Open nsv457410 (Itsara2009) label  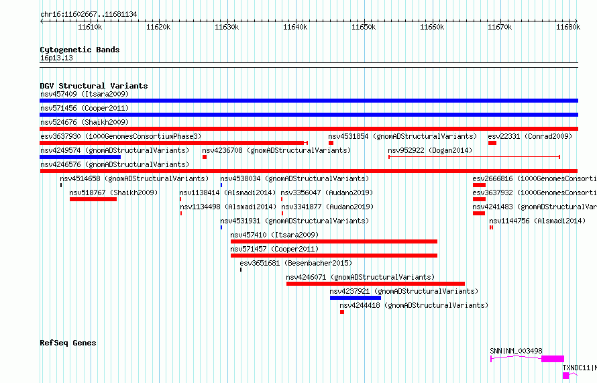point(274,235)
